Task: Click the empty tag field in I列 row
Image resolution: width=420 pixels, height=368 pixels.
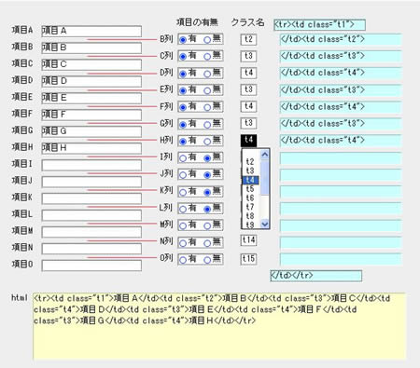Action: click(x=341, y=158)
